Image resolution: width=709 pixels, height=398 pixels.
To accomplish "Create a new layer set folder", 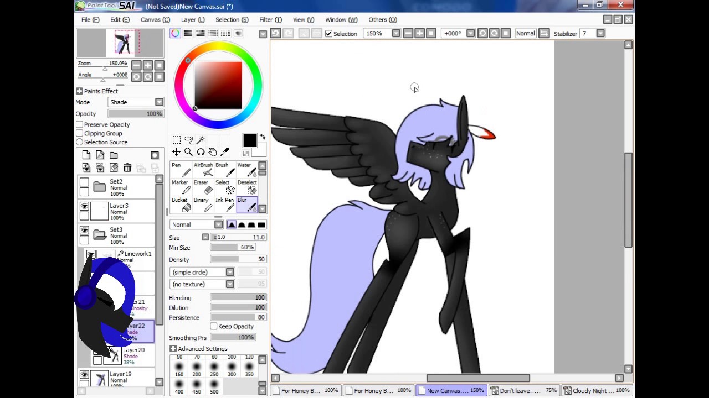I will 114,155.
